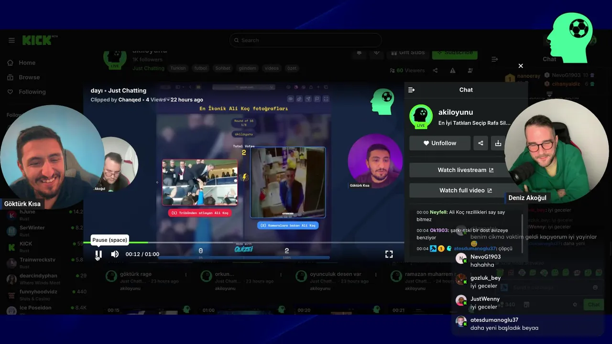Open dearcindyphan channel in sidebar

(x=45, y=279)
